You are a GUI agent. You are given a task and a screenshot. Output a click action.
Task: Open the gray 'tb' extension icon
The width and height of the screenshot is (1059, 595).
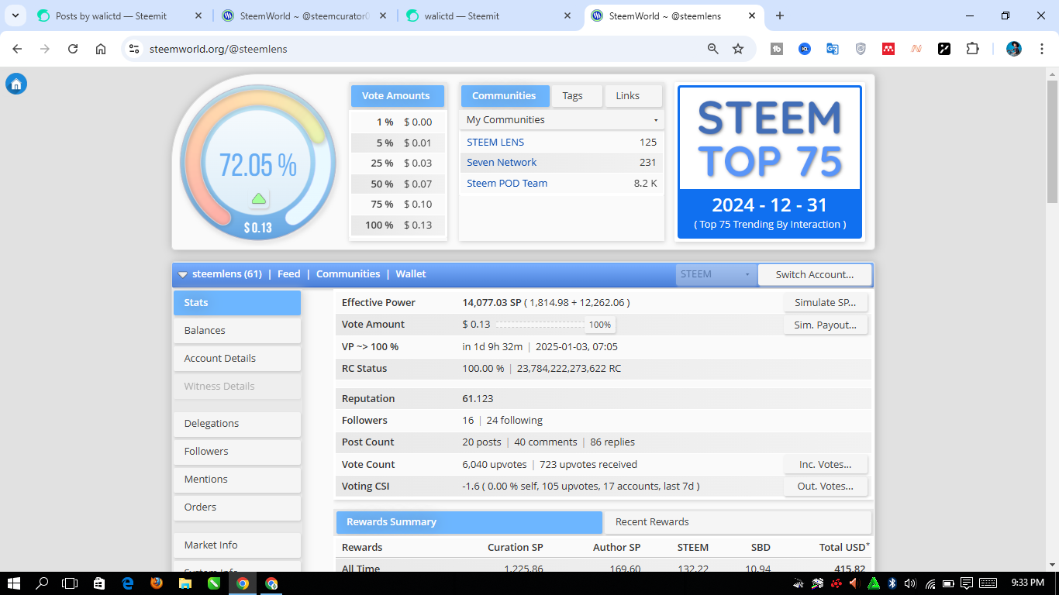click(x=777, y=49)
